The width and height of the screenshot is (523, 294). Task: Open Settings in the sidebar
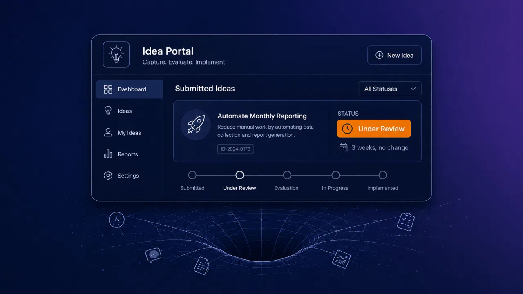129,176
